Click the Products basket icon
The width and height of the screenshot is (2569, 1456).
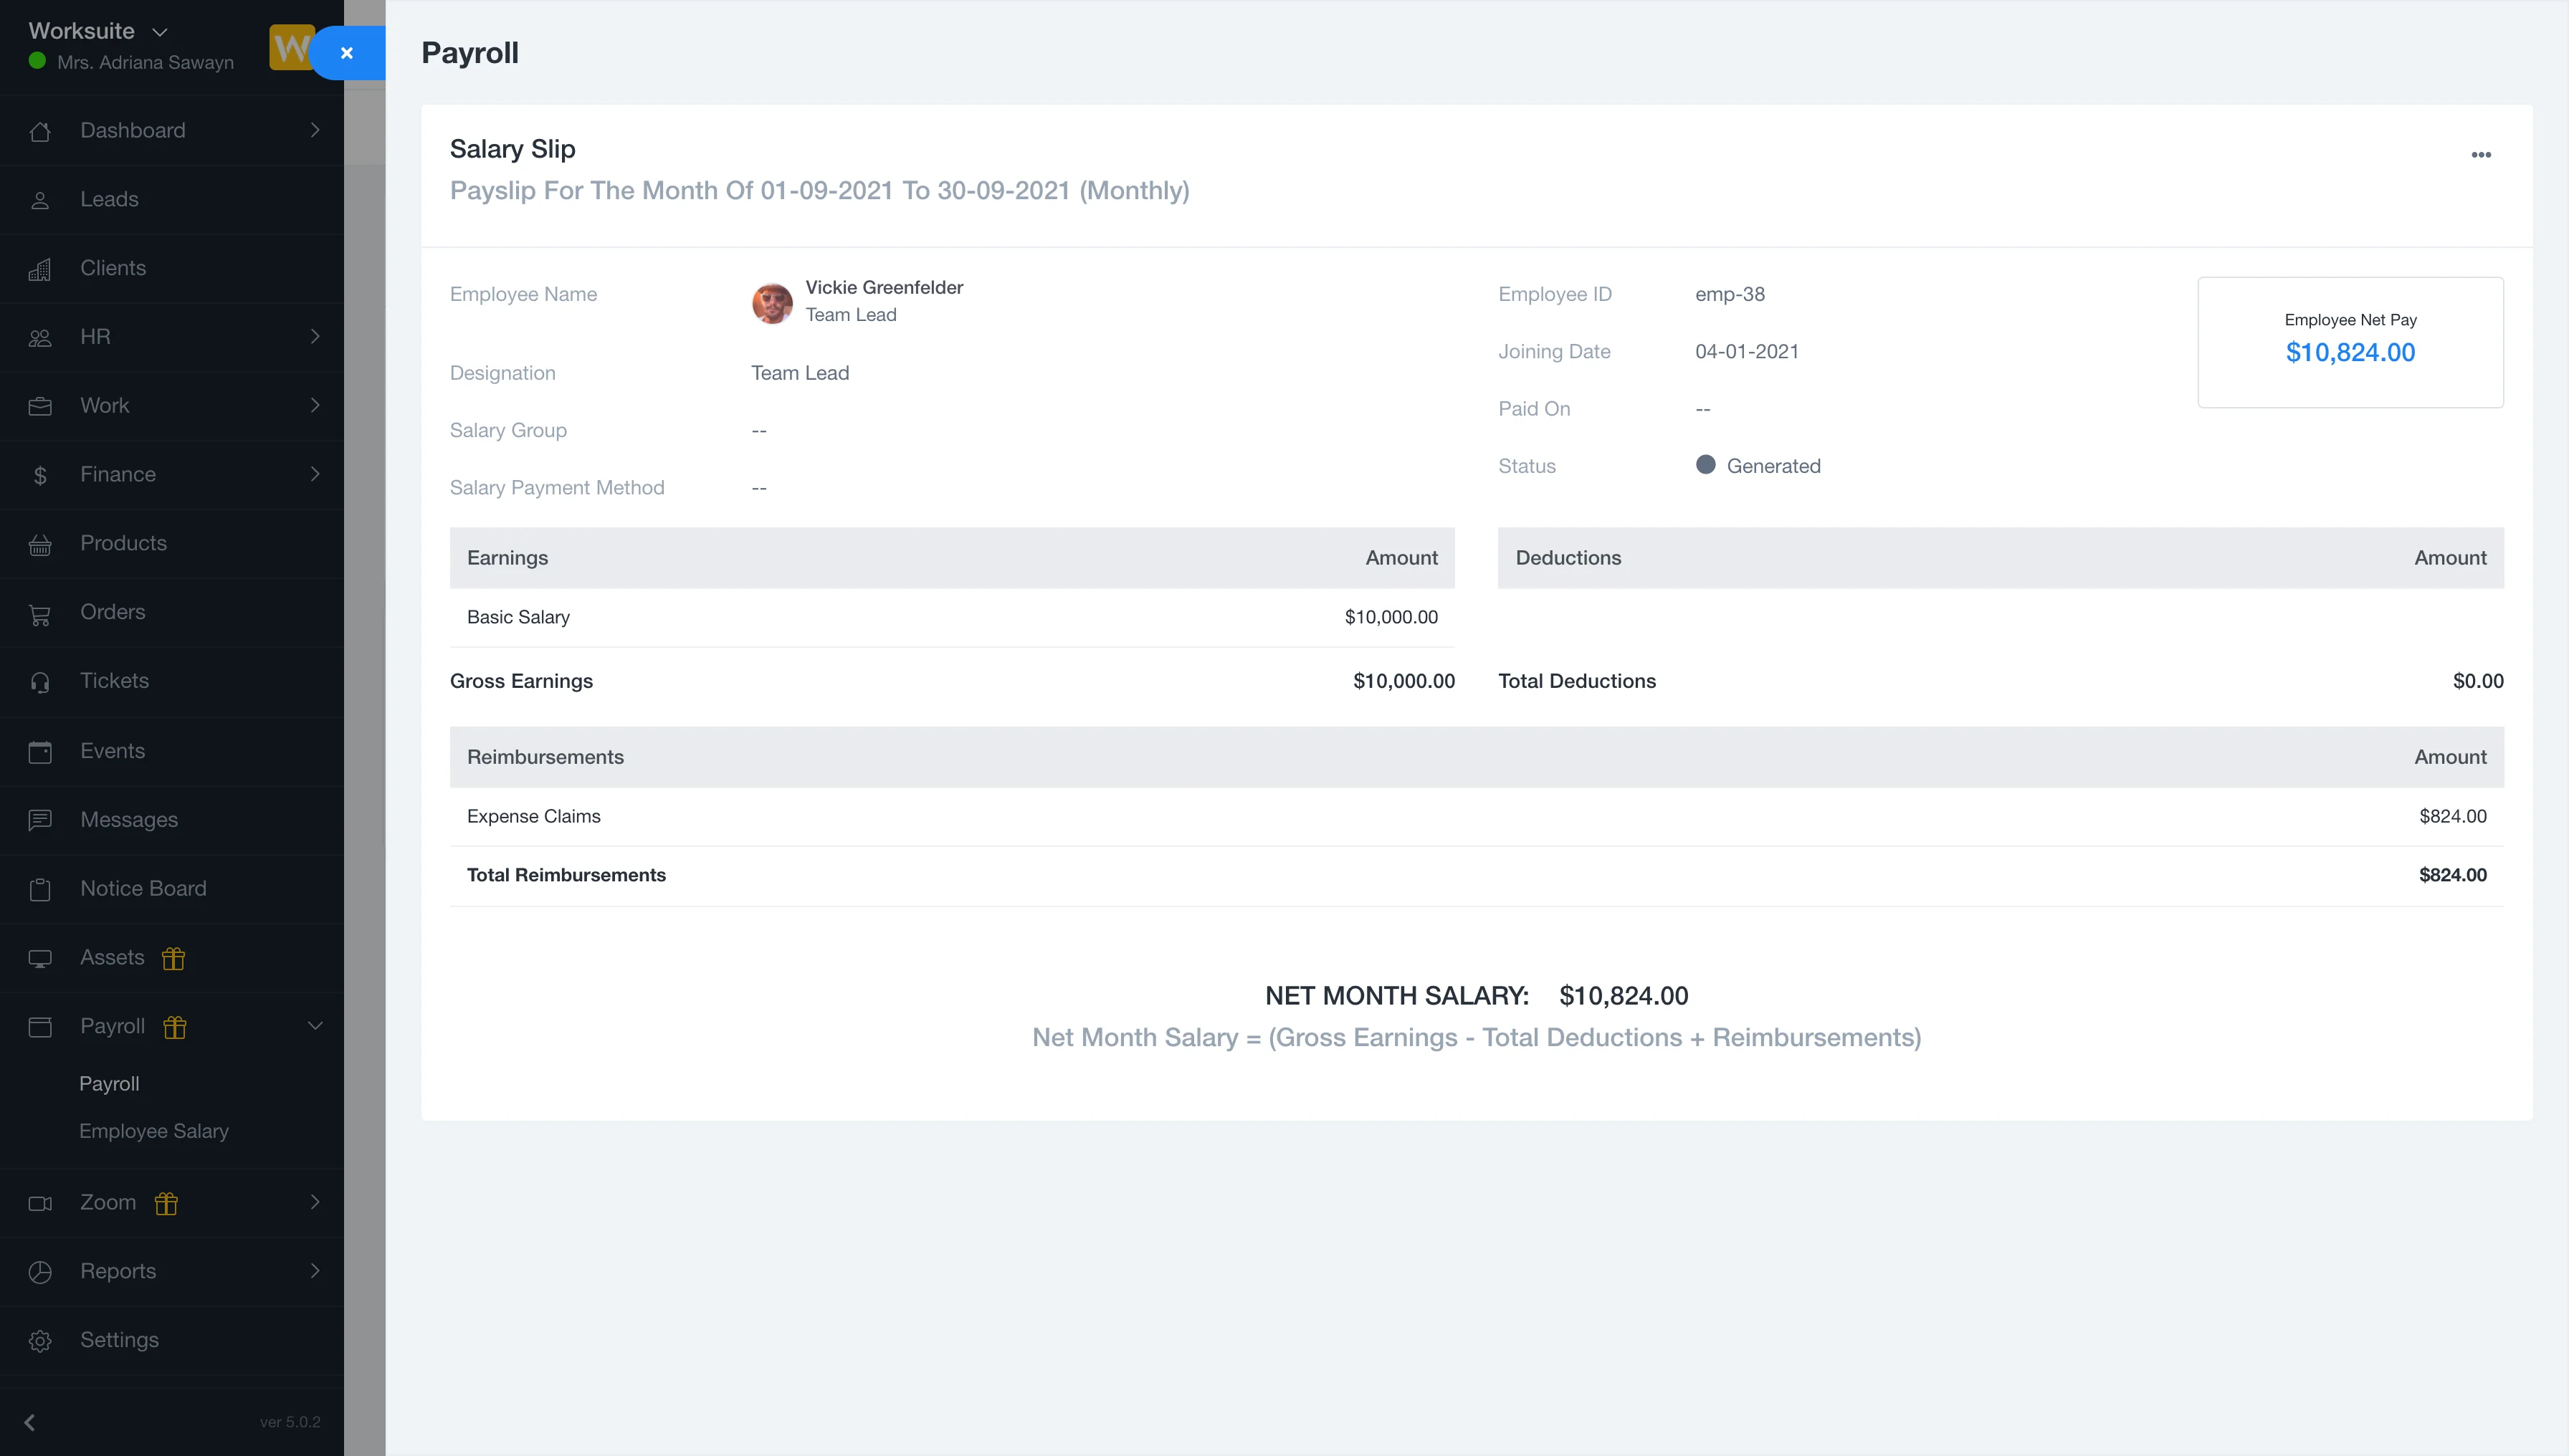point(40,544)
